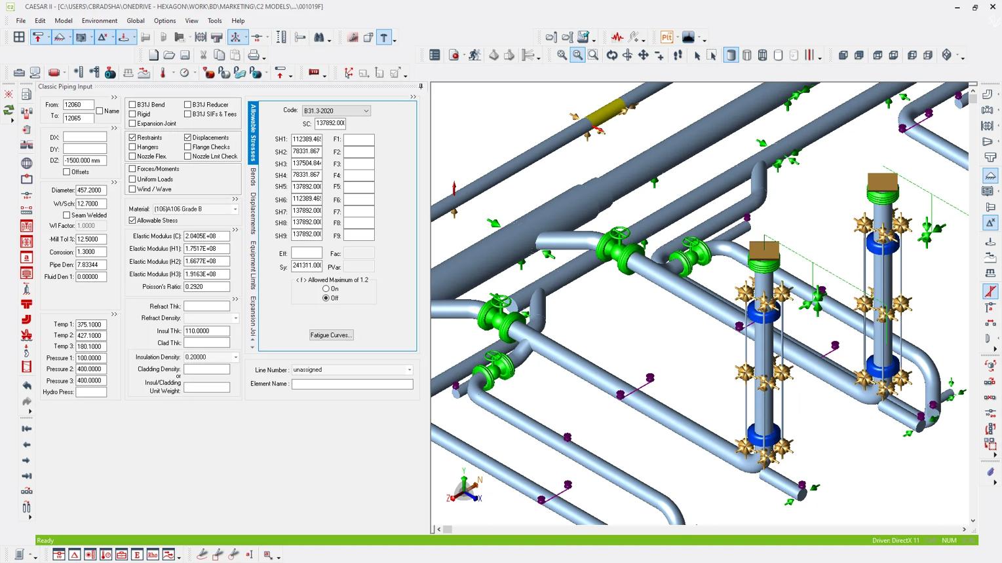The height and width of the screenshot is (563, 1002).
Task: Enable the Hangers checkbox
Action: 132,147
